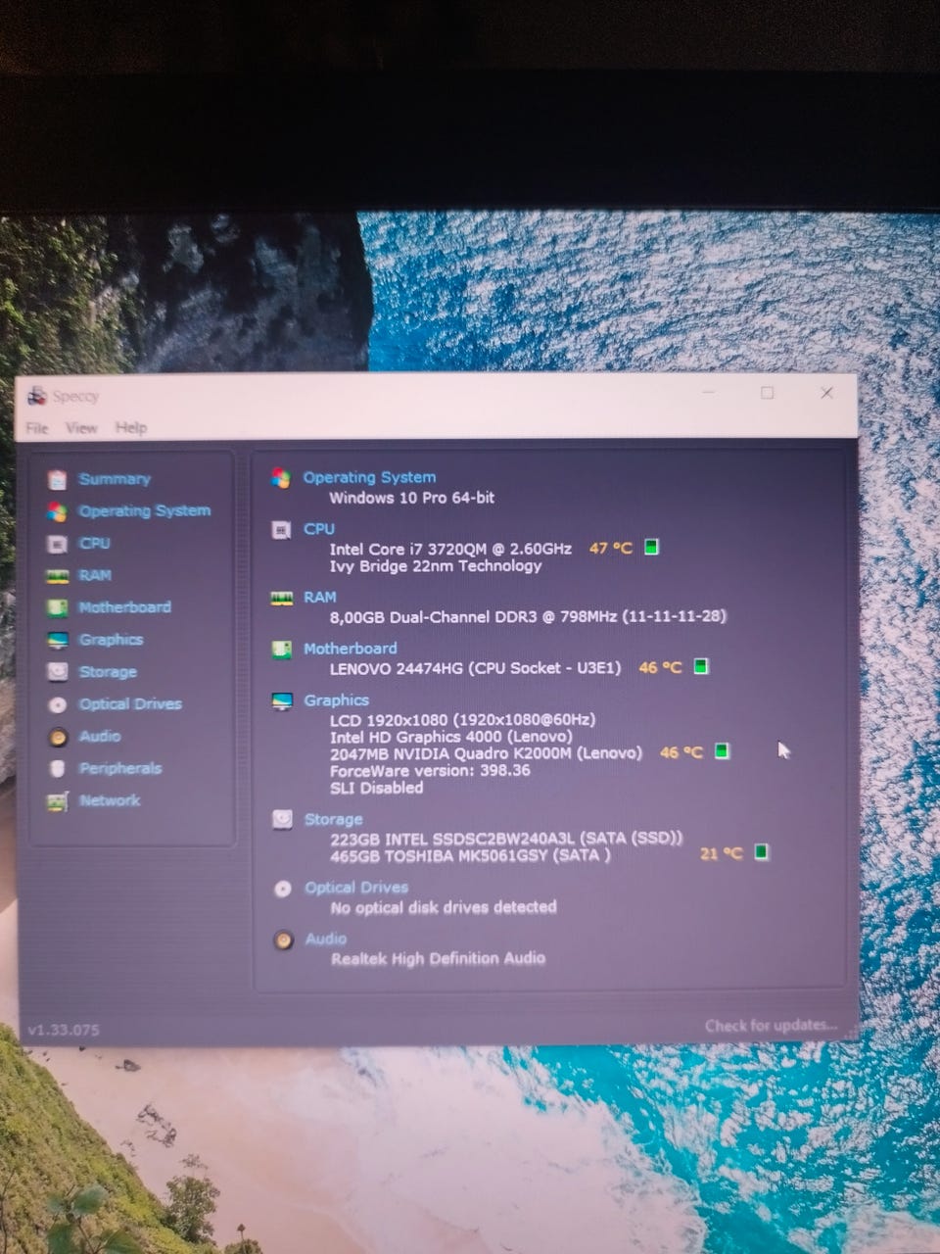The image size is (940, 1254).
Task: Click the Realtek High Definition Audio text
Action: click(x=439, y=959)
